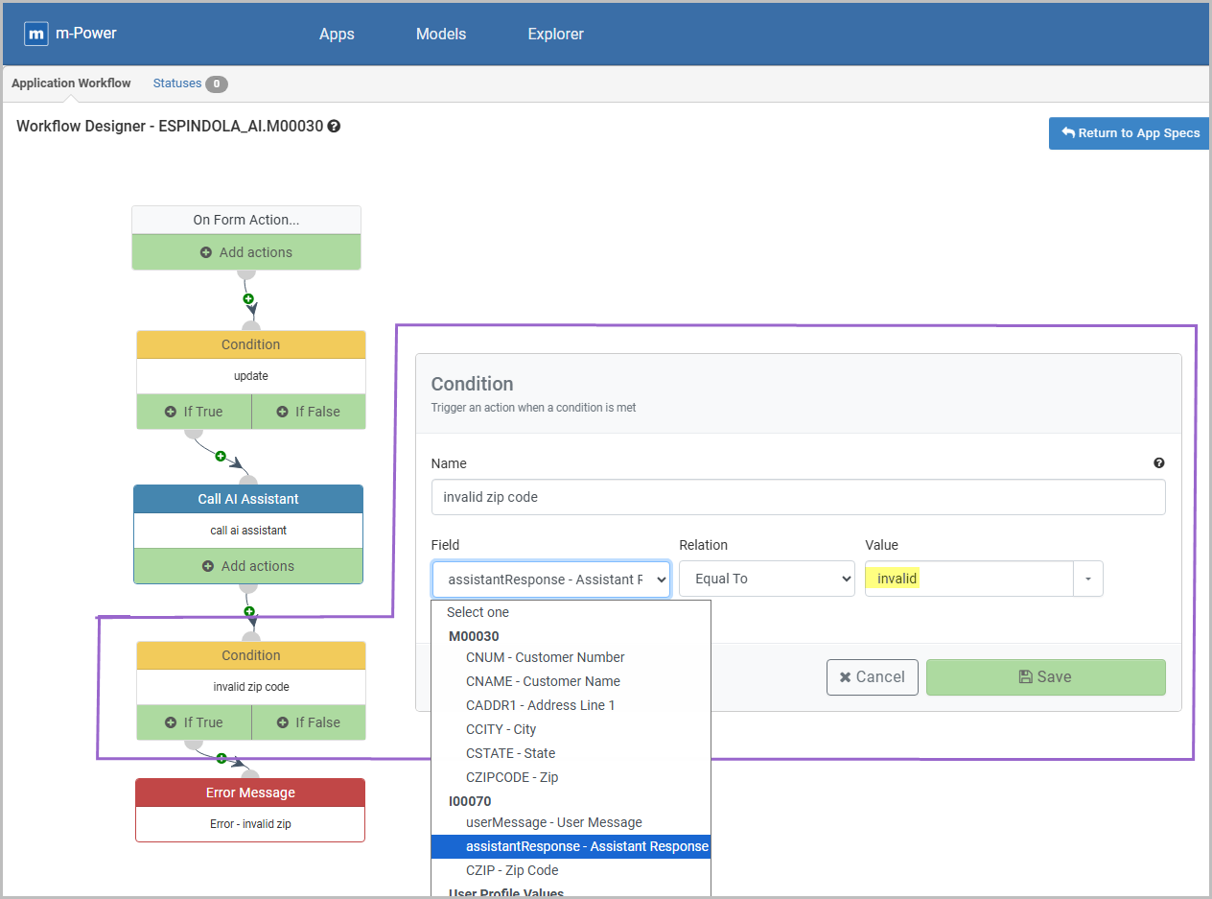This screenshot has height=899, width=1212.
Task: Save the condition
Action: click(1045, 677)
